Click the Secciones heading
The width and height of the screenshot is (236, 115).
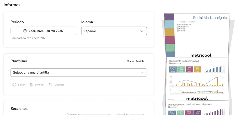[19, 108]
